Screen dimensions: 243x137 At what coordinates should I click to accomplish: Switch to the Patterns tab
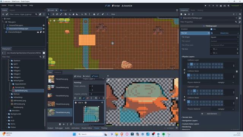click(x=58, y=72)
